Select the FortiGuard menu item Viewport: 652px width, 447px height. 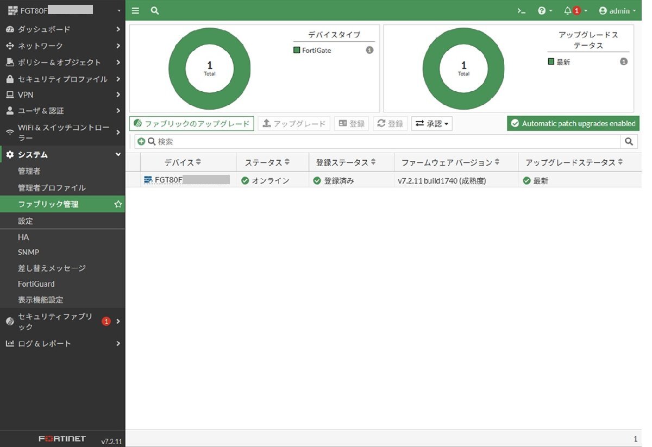point(36,284)
